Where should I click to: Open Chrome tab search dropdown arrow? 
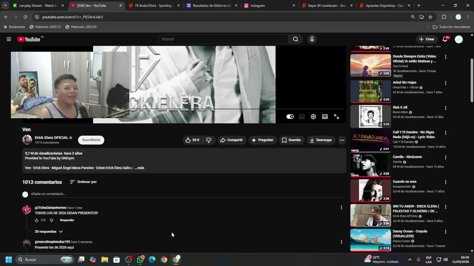point(5,6)
